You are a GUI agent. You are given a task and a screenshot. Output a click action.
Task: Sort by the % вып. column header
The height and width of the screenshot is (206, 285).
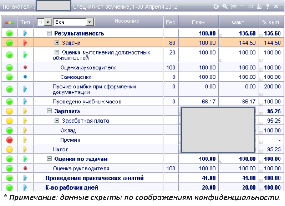click(271, 22)
